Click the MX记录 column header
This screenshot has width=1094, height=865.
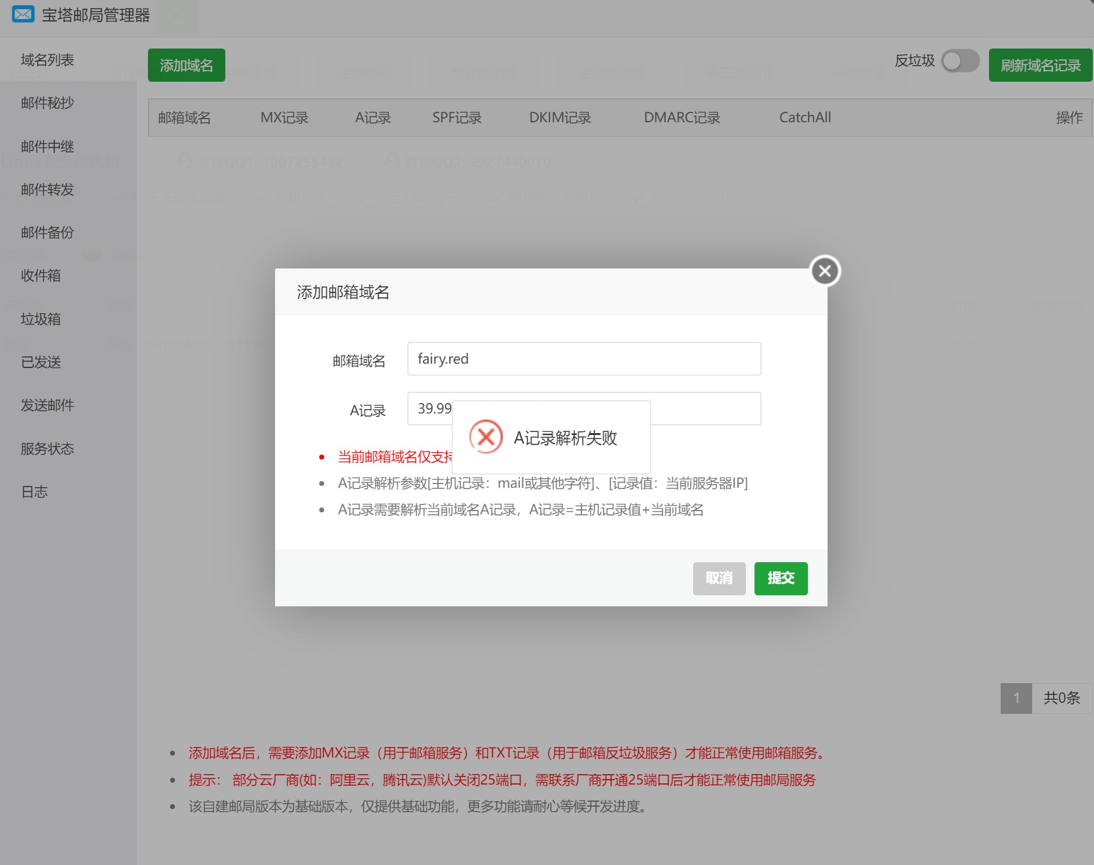pos(284,117)
